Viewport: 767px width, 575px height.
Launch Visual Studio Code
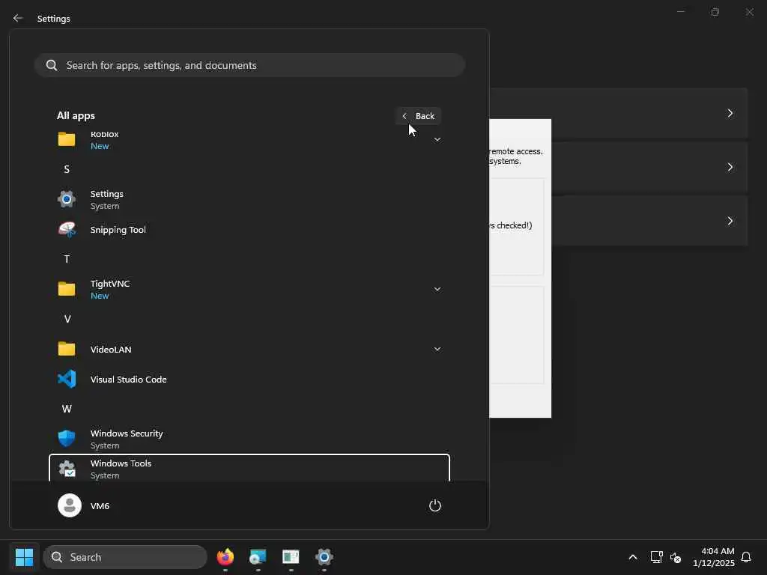tap(249, 379)
